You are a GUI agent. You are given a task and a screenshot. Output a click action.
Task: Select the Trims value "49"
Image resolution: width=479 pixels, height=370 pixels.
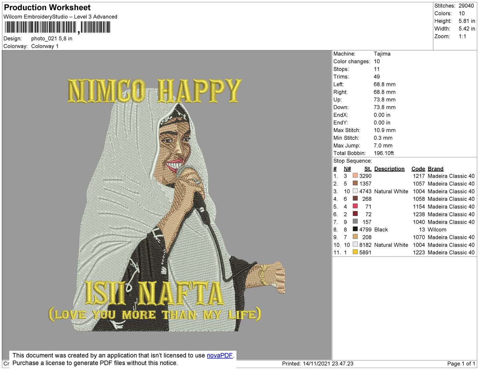pyautogui.click(x=377, y=77)
